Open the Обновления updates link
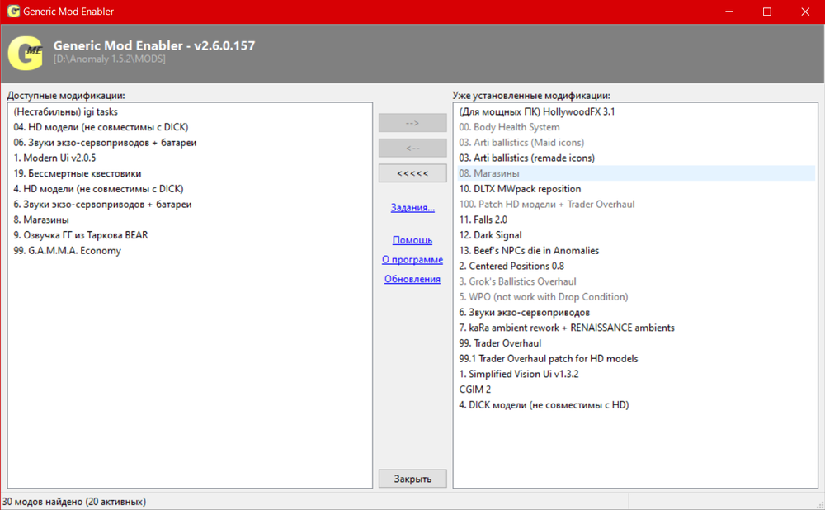Screen dimensions: 825x510 pos(412,279)
